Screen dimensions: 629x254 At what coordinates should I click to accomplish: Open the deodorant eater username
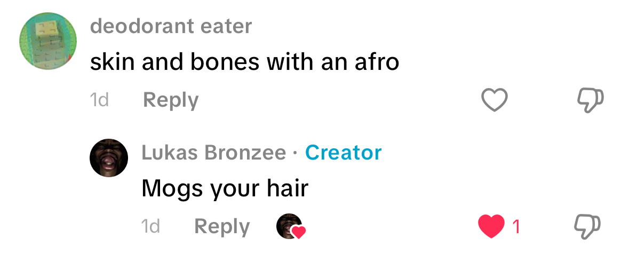pyautogui.click(x=171, y=27)
